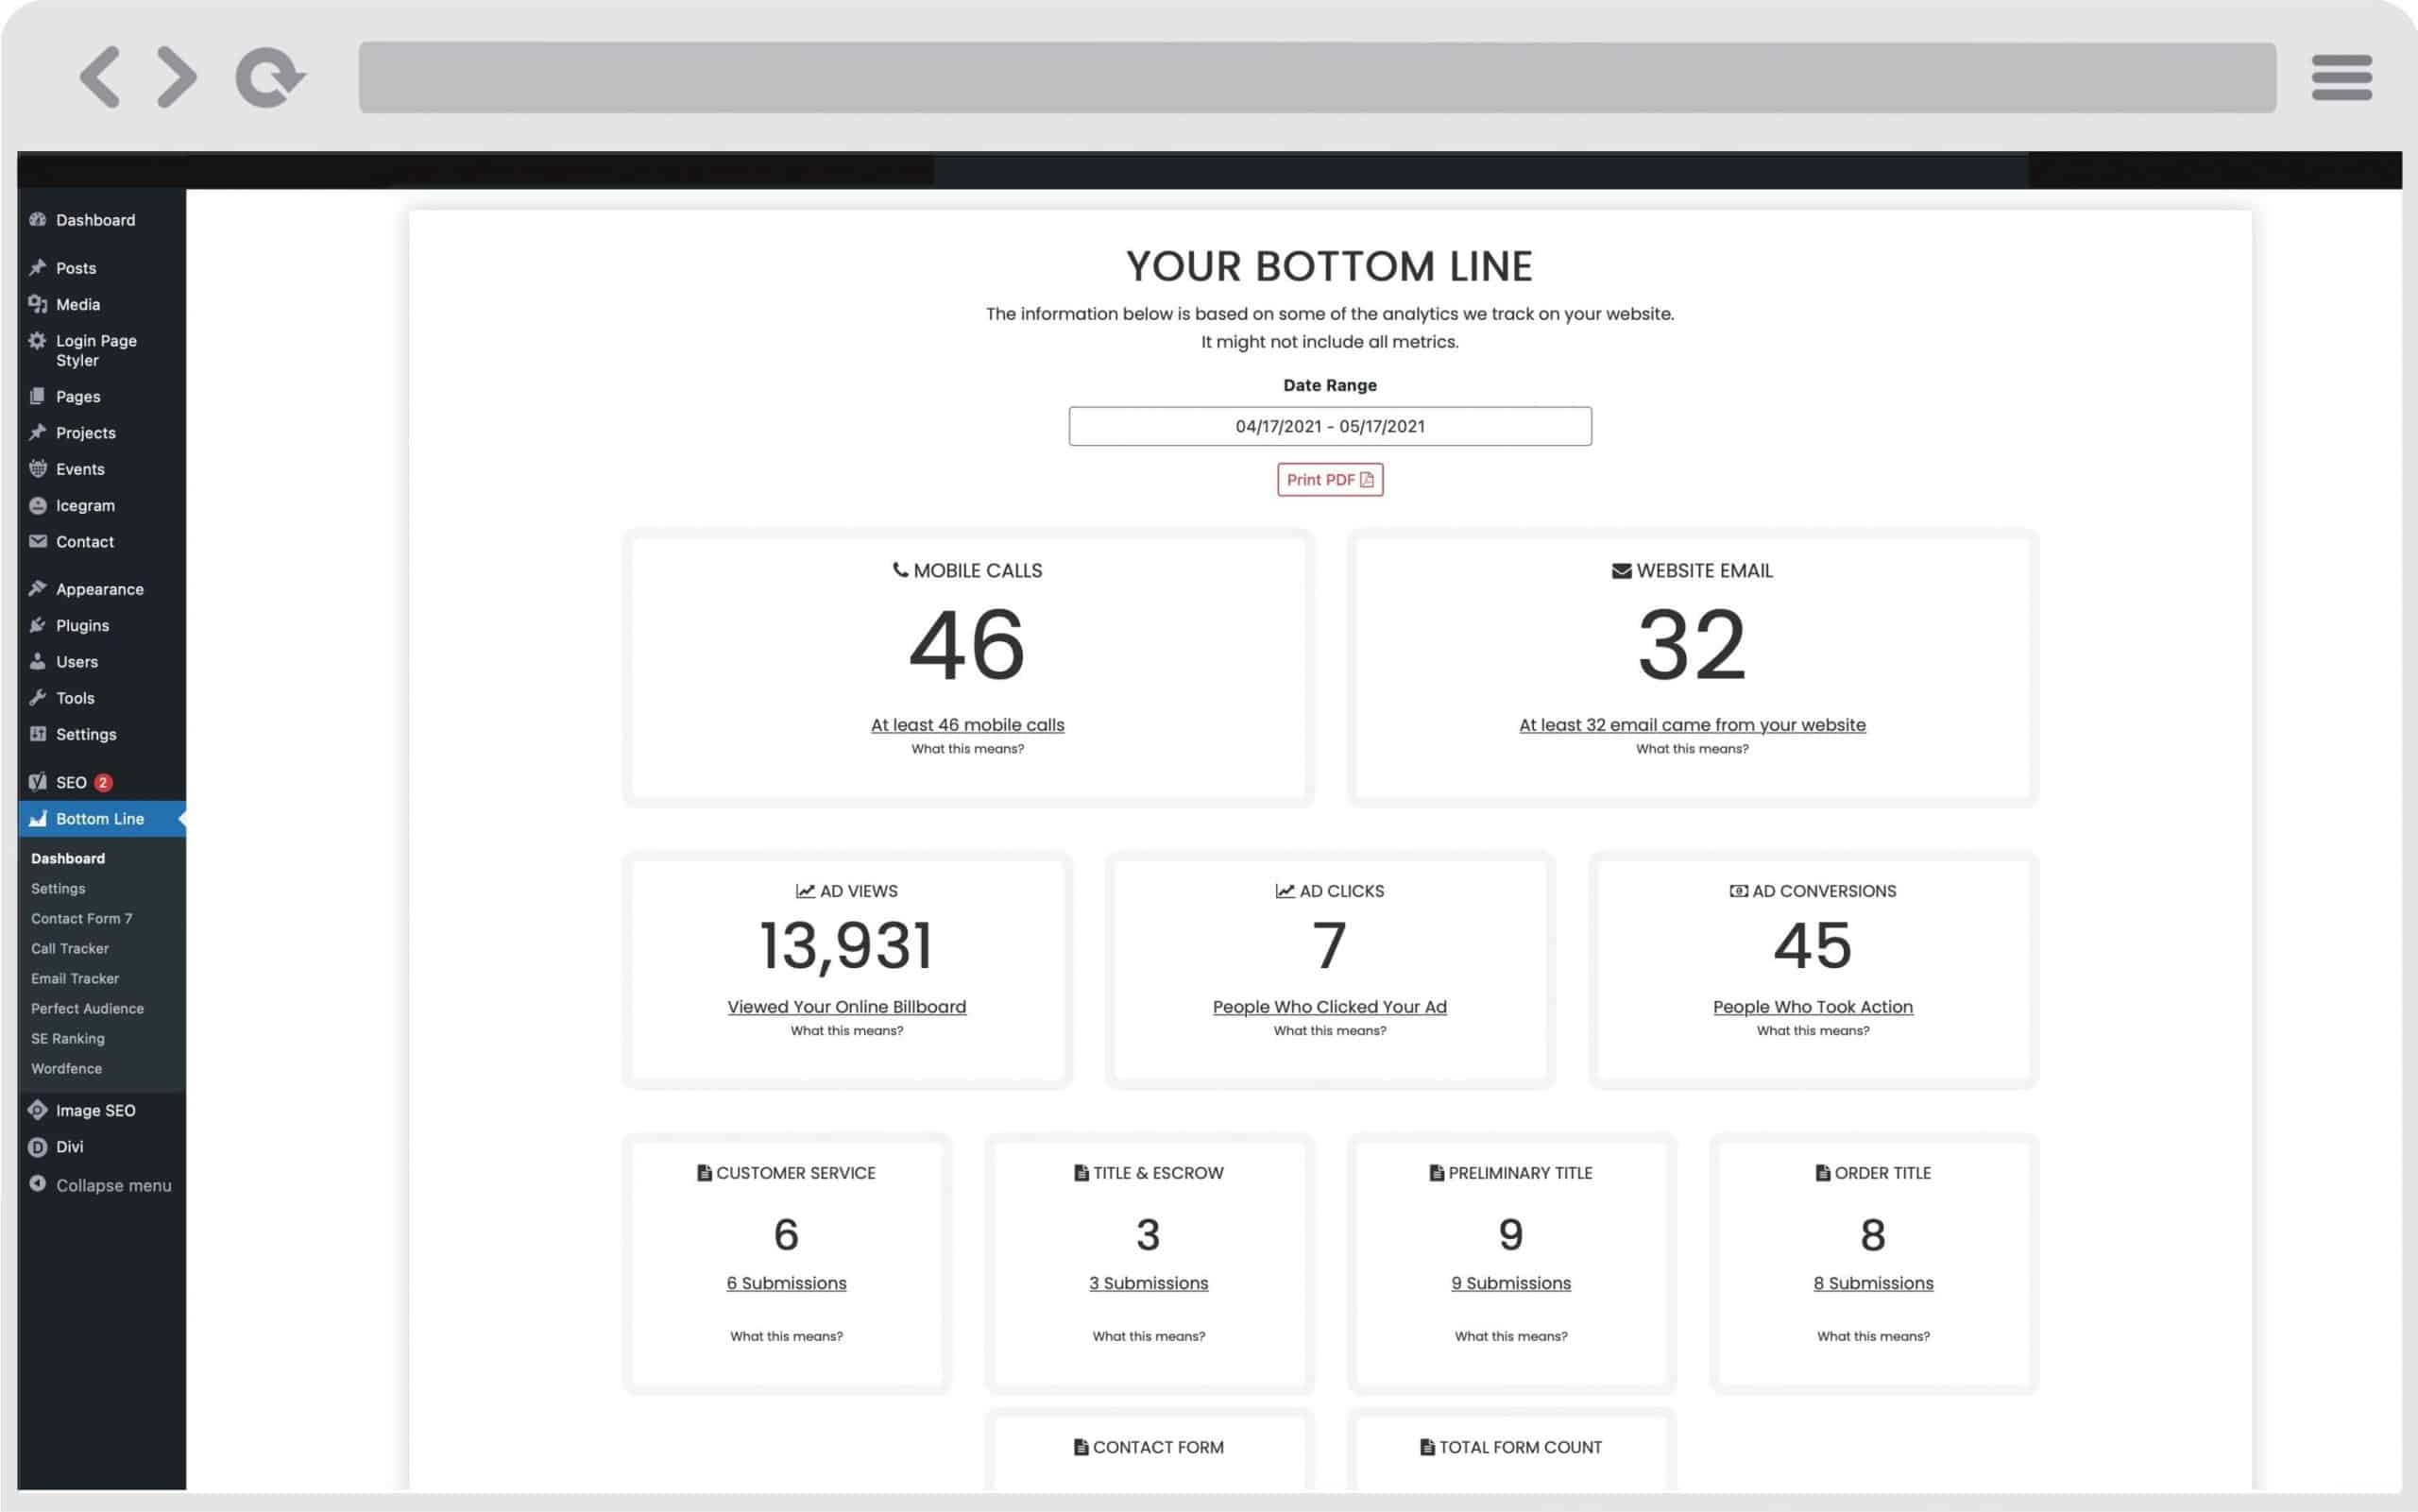Click the Print PDF button
The image size is (2418, 1512).
tap(1330, 480)
